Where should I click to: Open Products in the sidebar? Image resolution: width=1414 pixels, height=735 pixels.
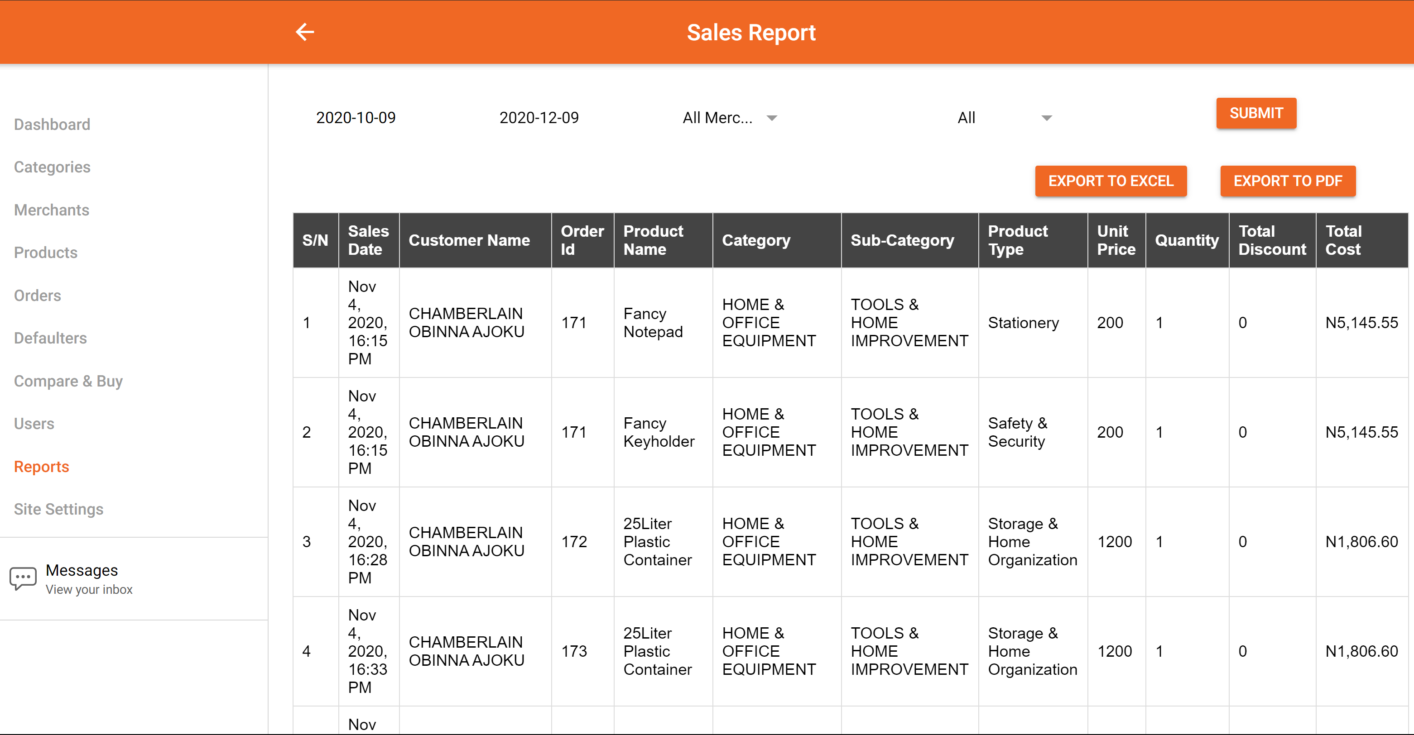coord(46,252)
